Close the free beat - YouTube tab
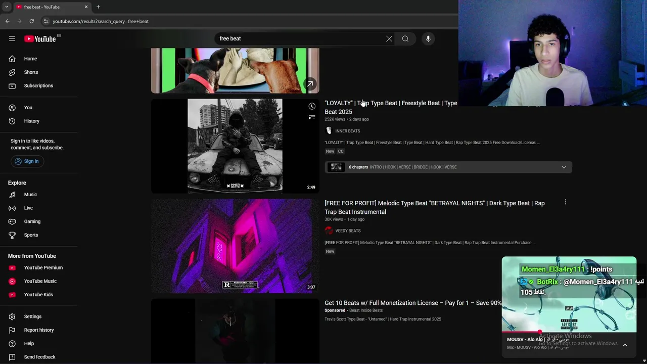The image size is (647, 364). (86, 7)
